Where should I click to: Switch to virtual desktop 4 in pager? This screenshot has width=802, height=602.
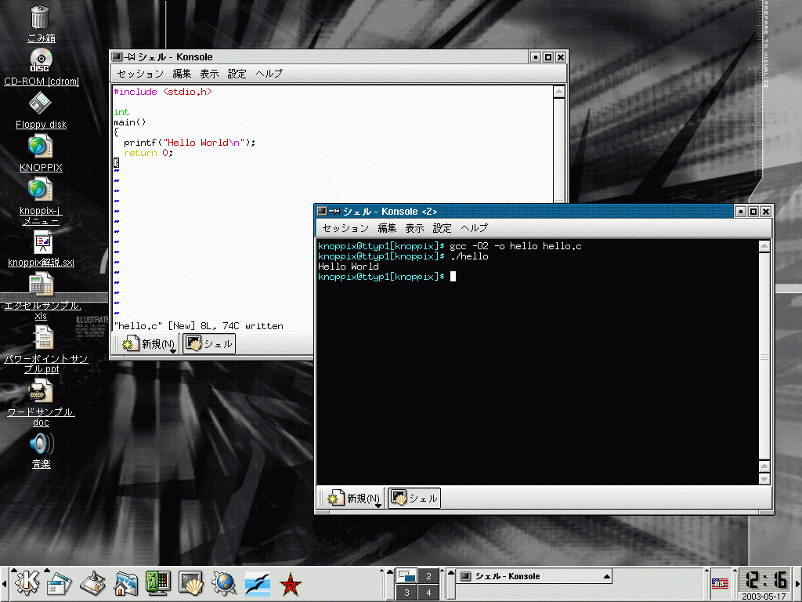coord(428,593)
